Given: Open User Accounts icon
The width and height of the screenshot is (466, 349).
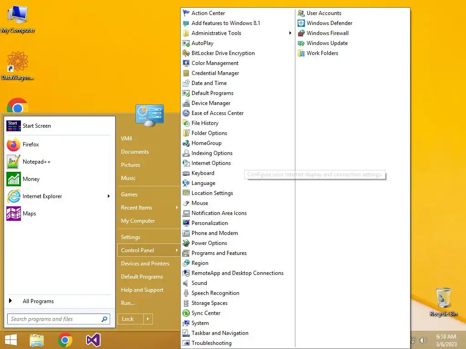Looking at the screenshot, I should click(301, 13).
